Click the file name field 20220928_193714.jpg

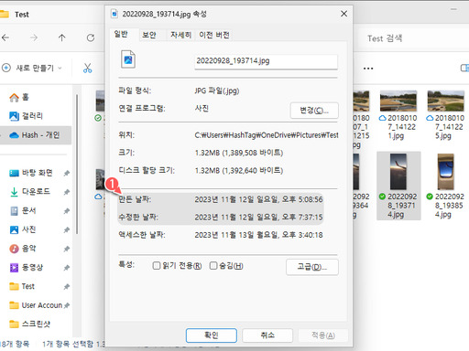click(x=266, y=61)
